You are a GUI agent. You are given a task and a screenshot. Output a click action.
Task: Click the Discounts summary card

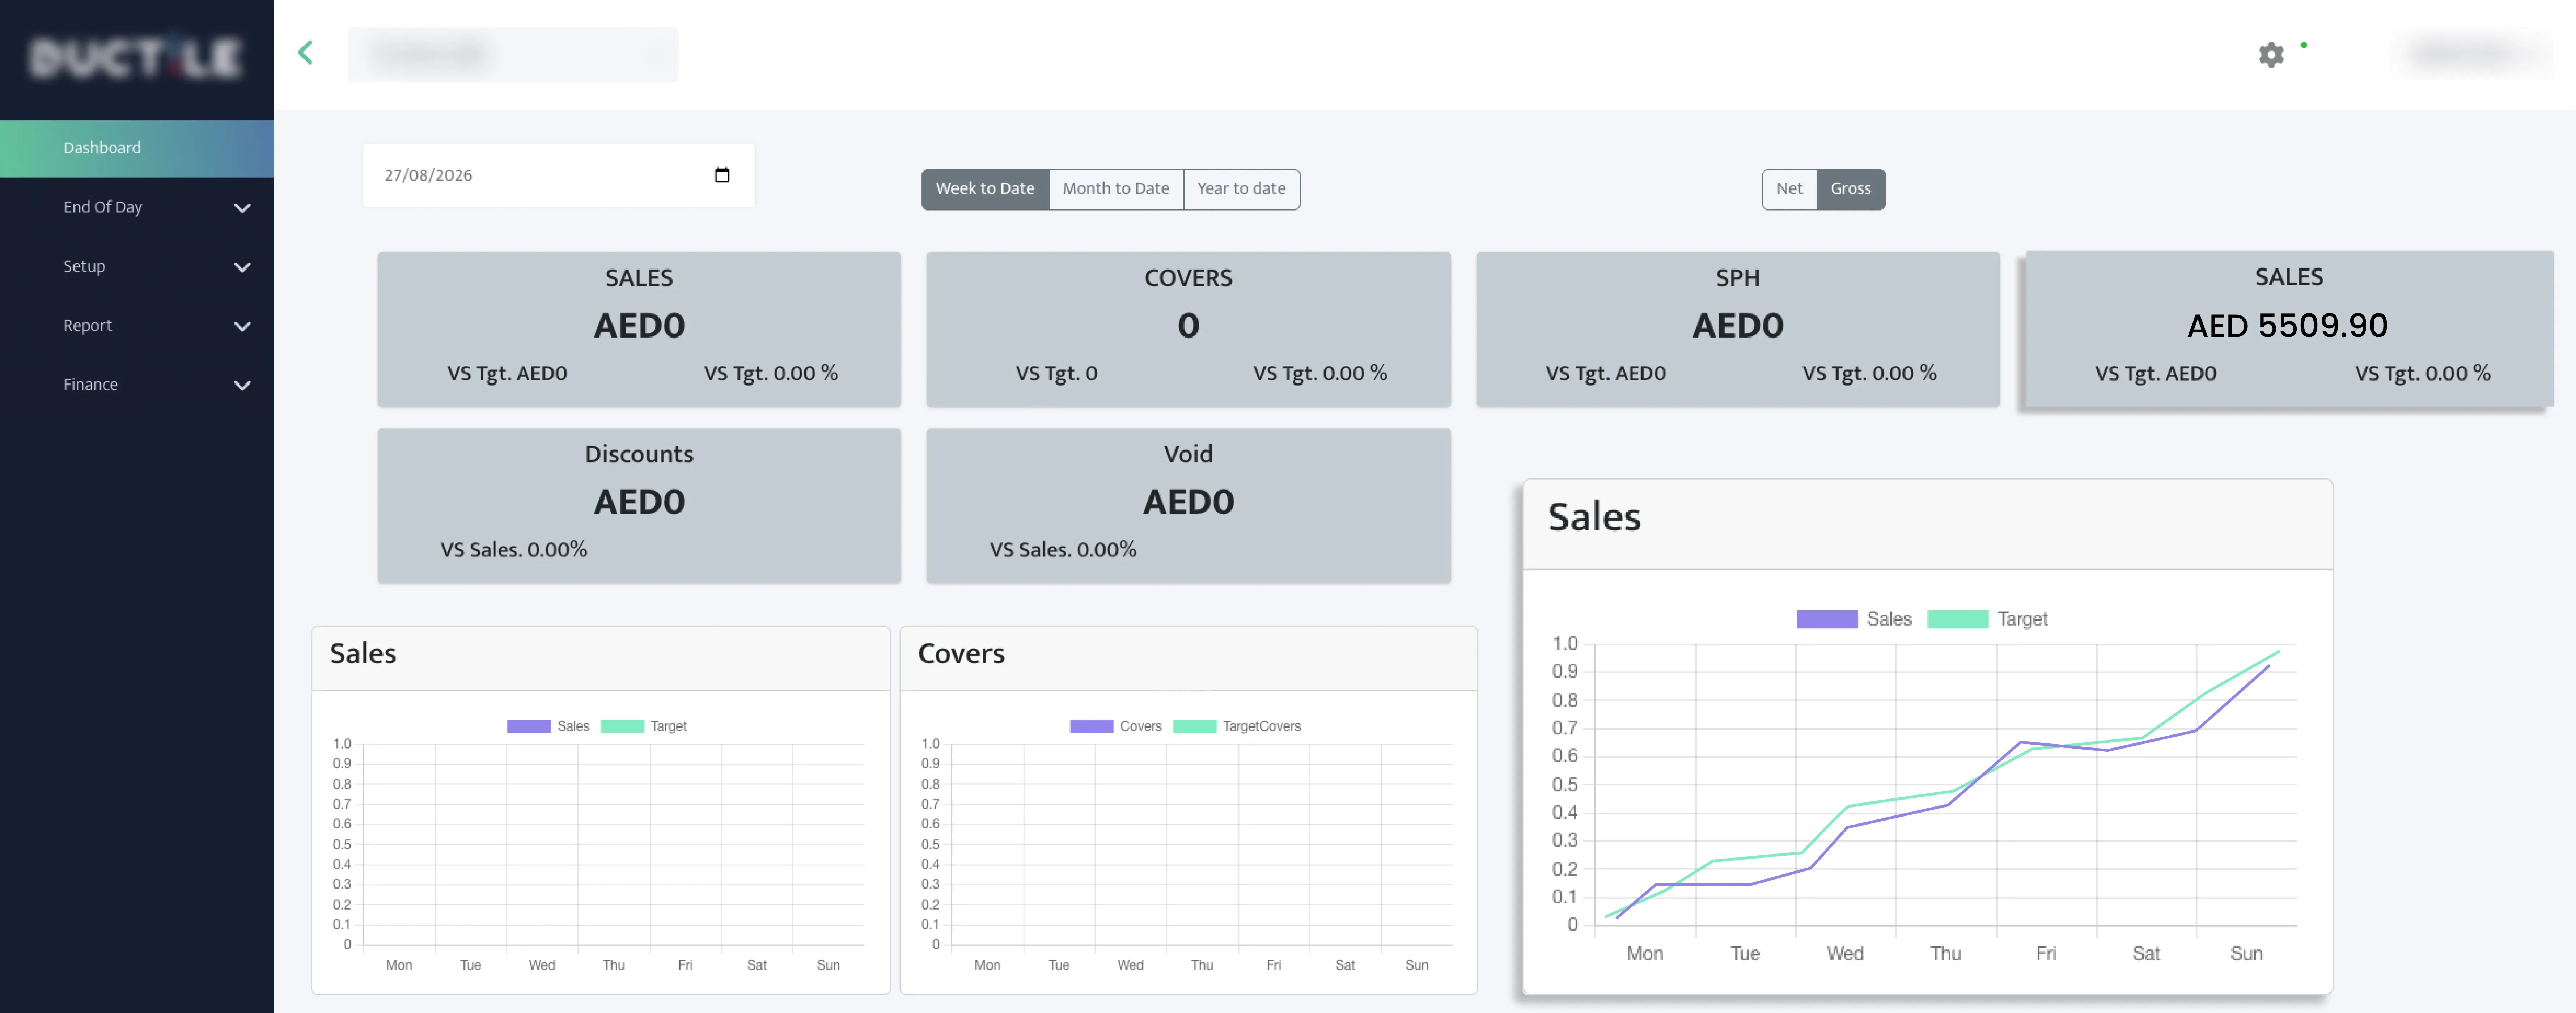(639, 505)
